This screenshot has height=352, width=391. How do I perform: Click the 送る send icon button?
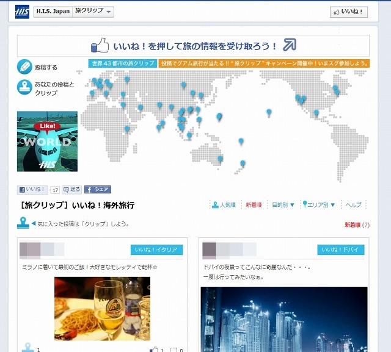71,190
